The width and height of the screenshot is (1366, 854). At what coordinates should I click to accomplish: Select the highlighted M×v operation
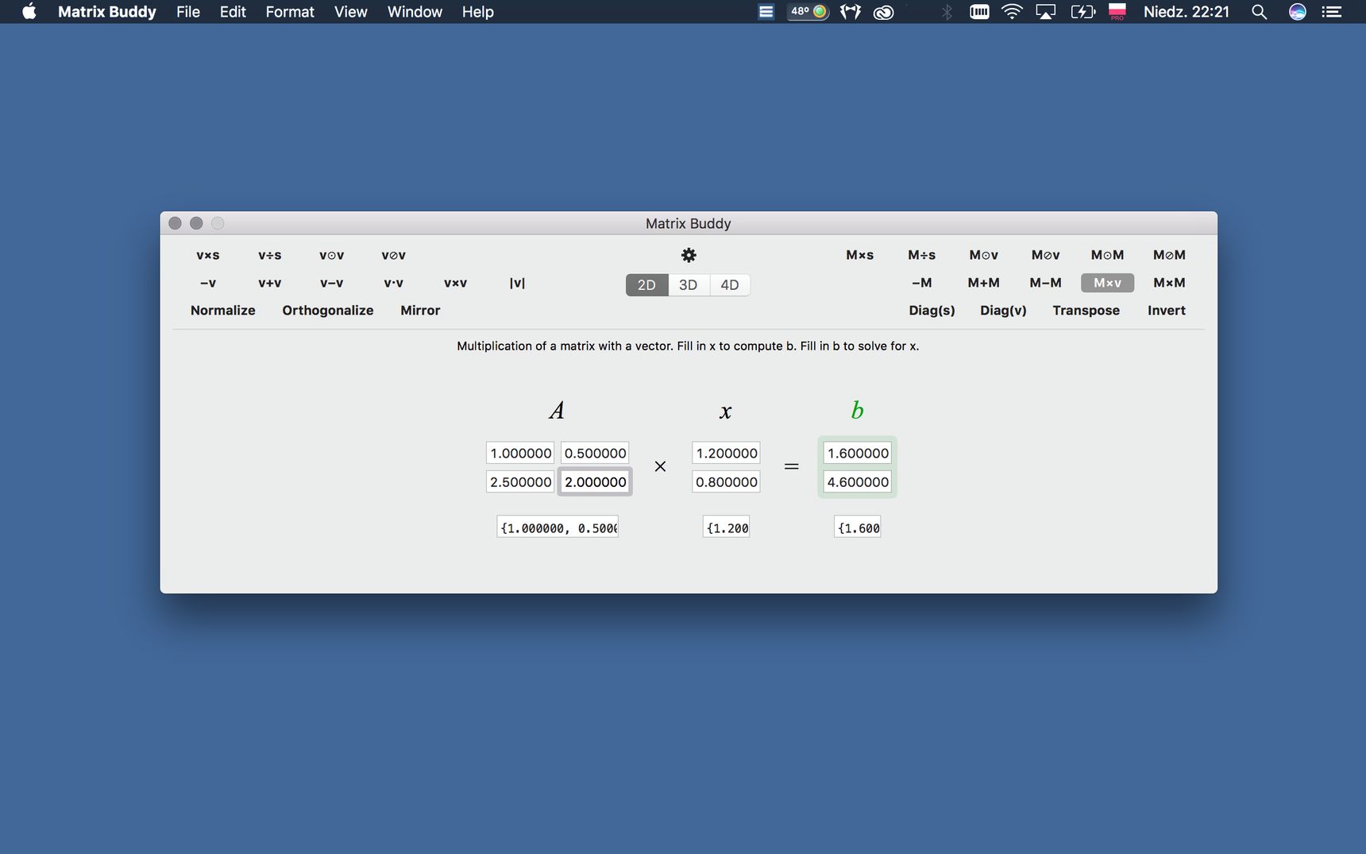(1108, 283)
